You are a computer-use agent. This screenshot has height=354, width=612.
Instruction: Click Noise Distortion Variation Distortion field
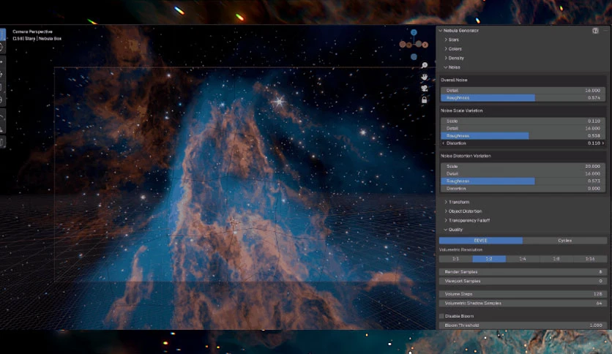pyautogui.click(x=523, y=188)
